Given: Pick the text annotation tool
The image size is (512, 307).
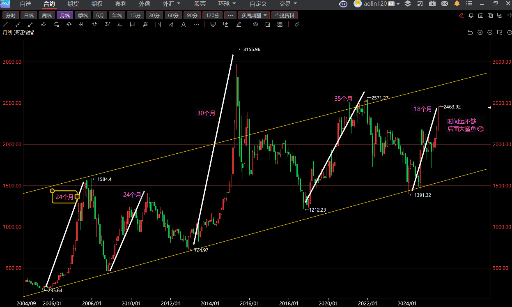Looking at the screenshot, I should click(184, 24).
